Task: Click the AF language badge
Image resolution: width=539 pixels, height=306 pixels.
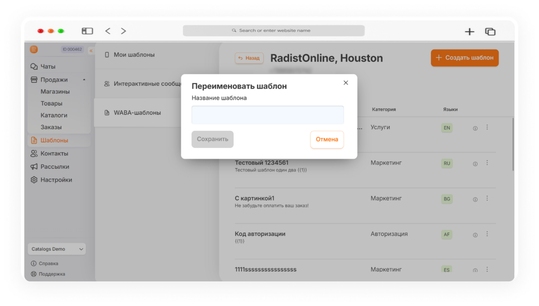Action: (x=447, y=234)
